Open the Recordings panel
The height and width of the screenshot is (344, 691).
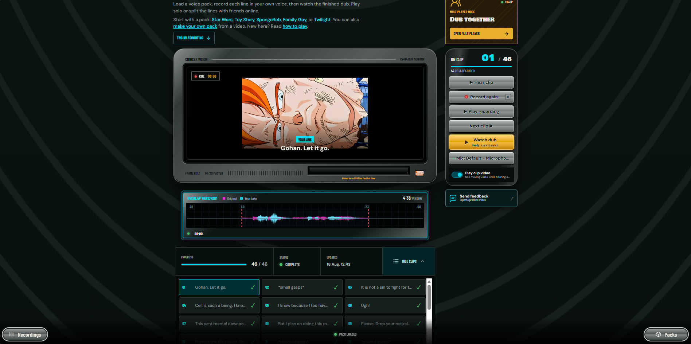click(x=25, y=335)
